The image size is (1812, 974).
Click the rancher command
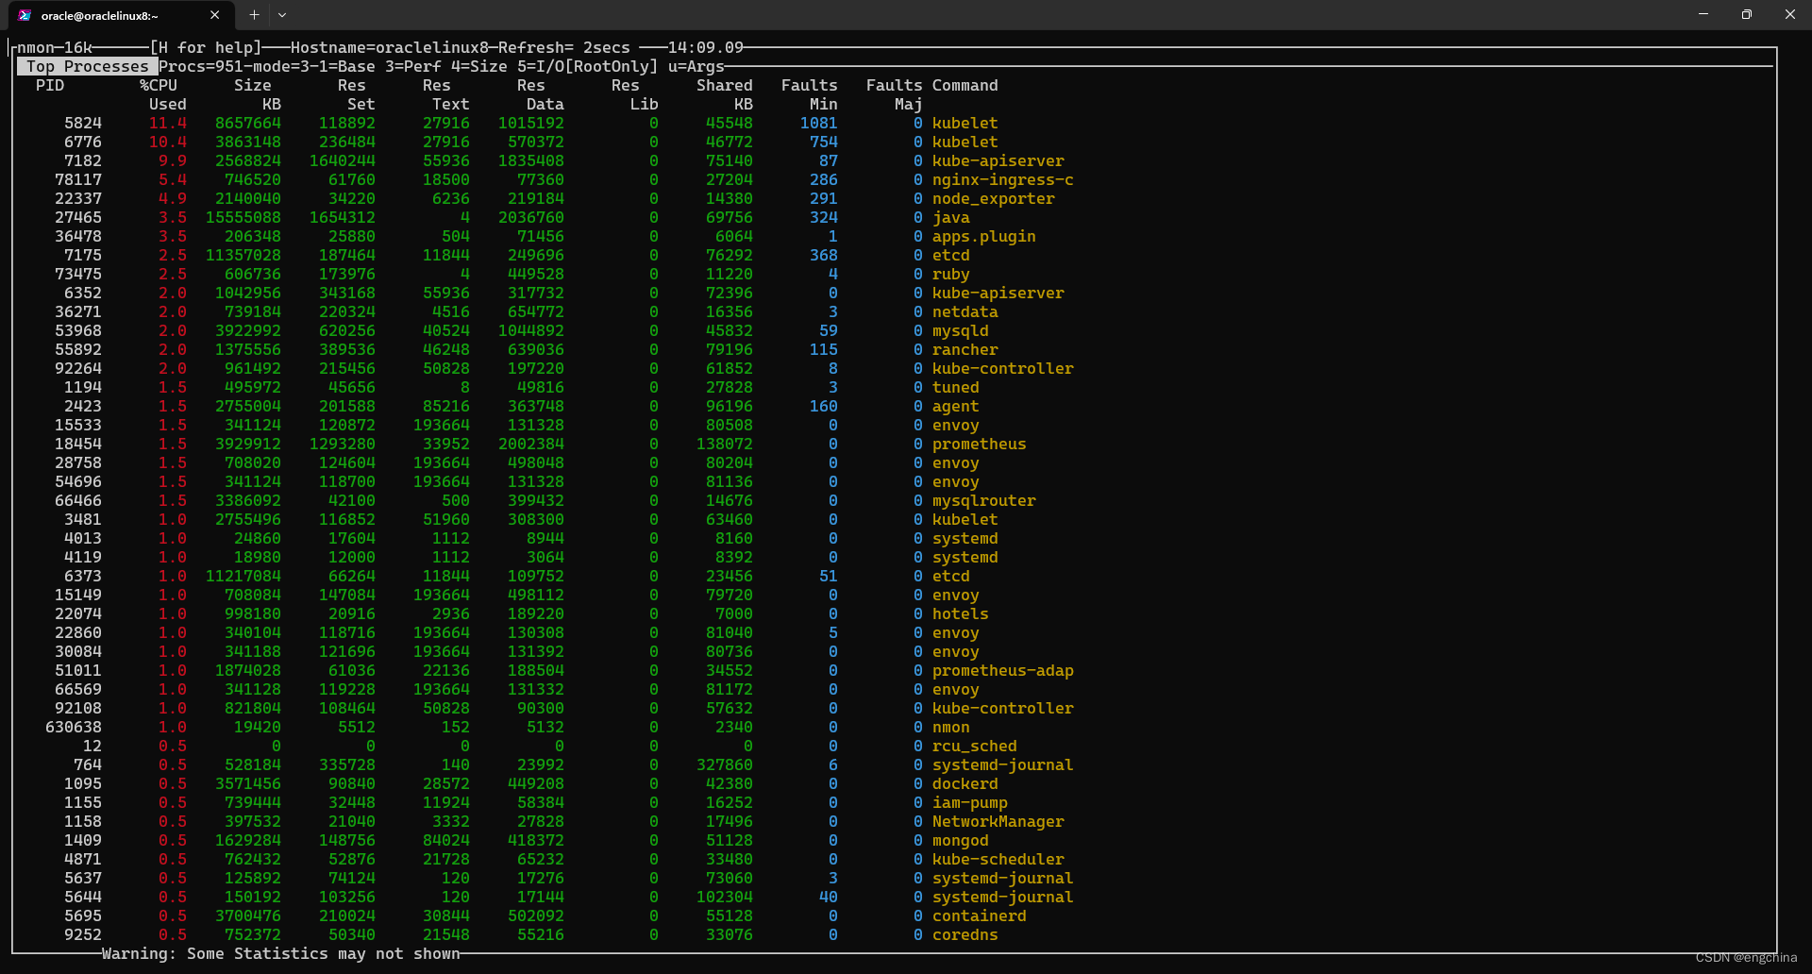click(x=965, y=349)
